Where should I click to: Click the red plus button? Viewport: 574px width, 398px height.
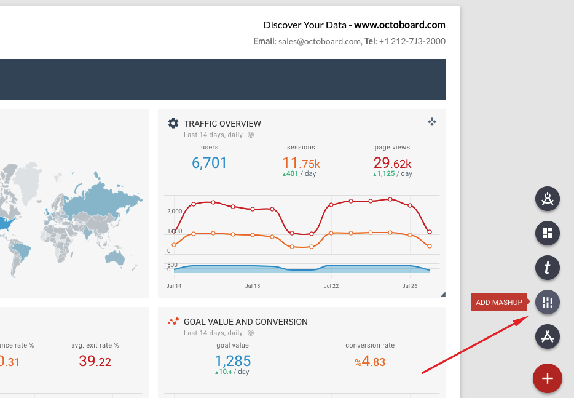tap(548, 378)
